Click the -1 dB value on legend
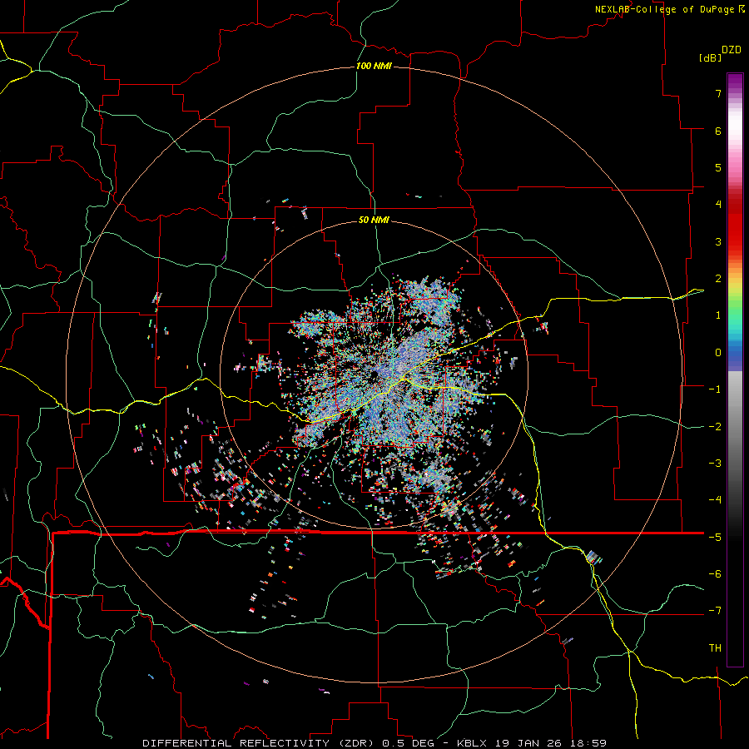Image resolution: width=749 pixels, height=749 pixels. point(715,389)
